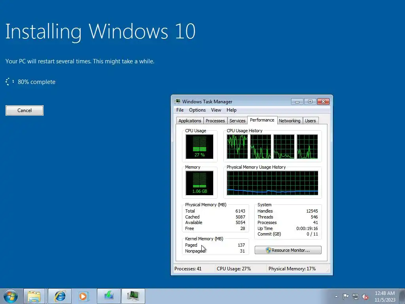Open the File menu

(180, 110)
